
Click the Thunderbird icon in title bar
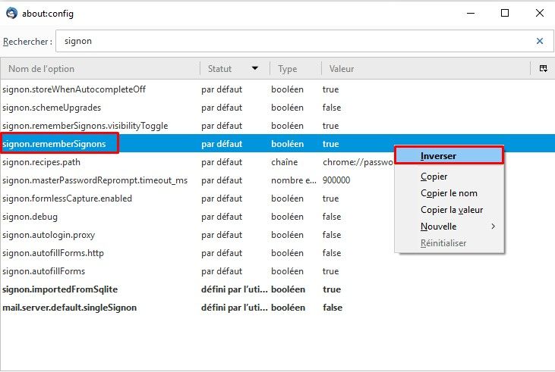(x=11, y=13)
